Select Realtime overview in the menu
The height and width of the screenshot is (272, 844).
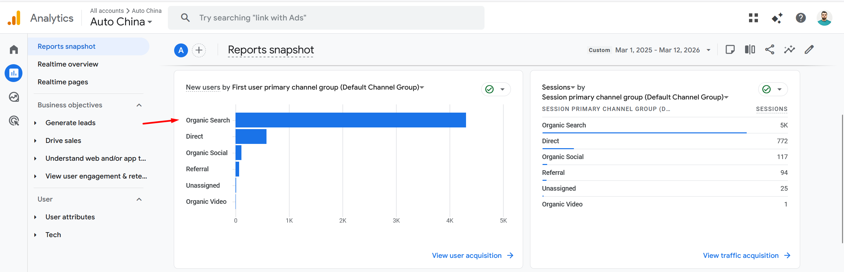point(68,64)
